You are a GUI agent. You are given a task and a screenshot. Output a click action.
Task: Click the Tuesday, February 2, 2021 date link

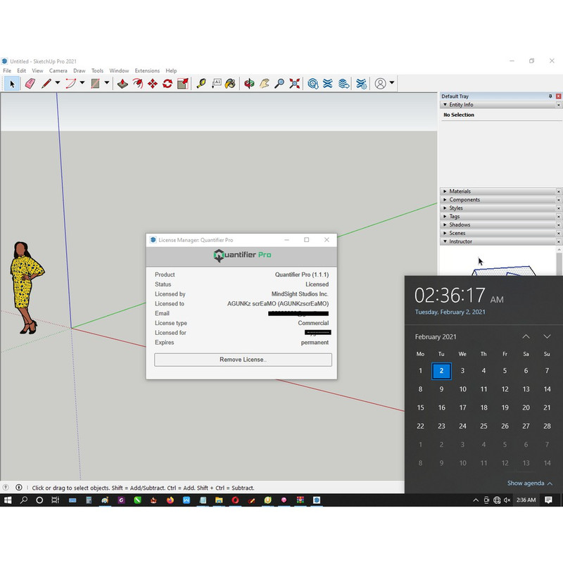point(450,312)
